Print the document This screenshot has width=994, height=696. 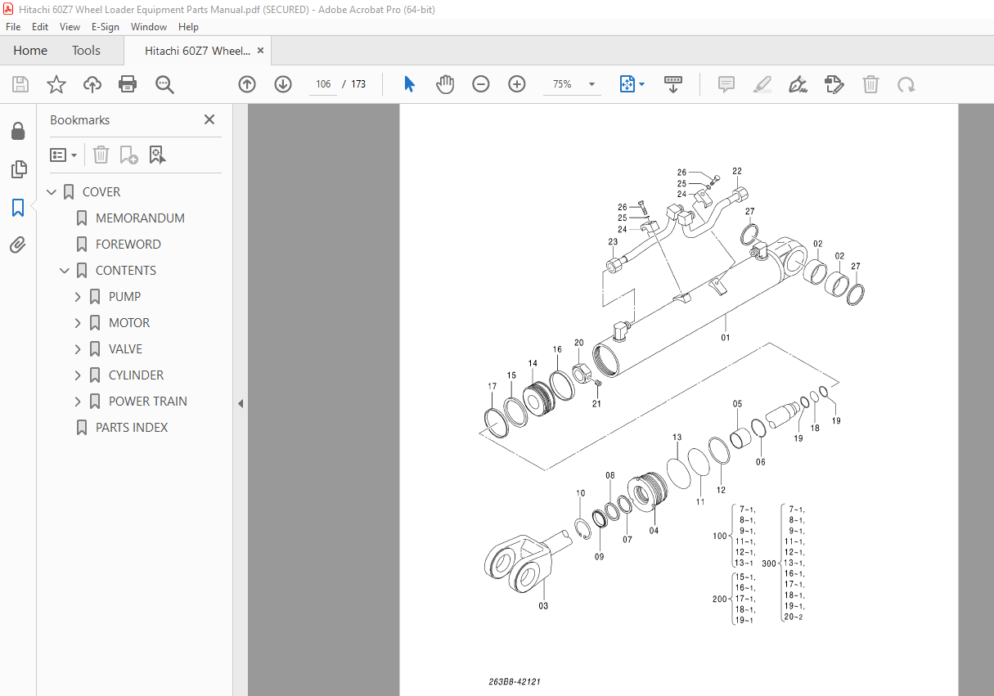128,84
